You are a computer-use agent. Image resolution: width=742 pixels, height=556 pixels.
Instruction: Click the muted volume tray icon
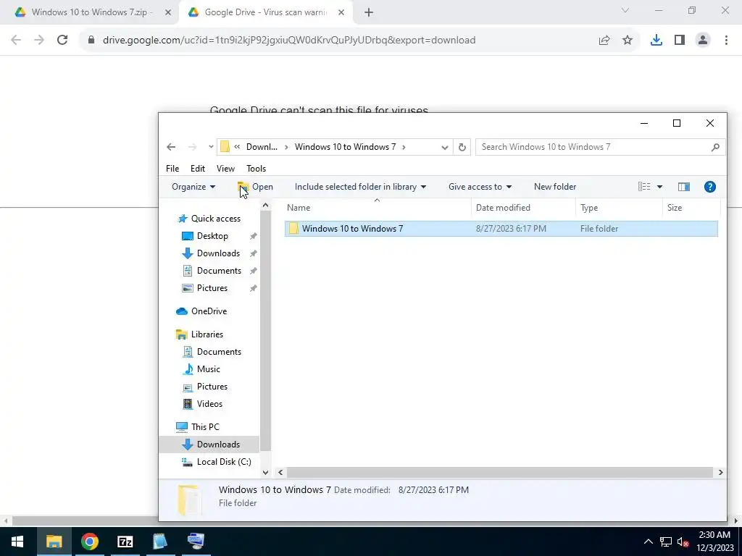[x=683, y=542]
